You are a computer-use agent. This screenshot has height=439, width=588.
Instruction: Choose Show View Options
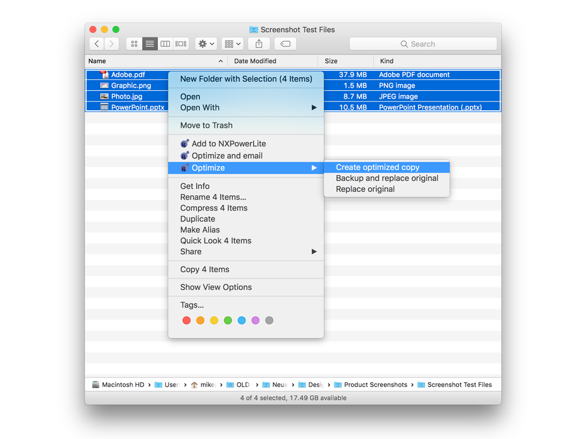click(246, 287)
